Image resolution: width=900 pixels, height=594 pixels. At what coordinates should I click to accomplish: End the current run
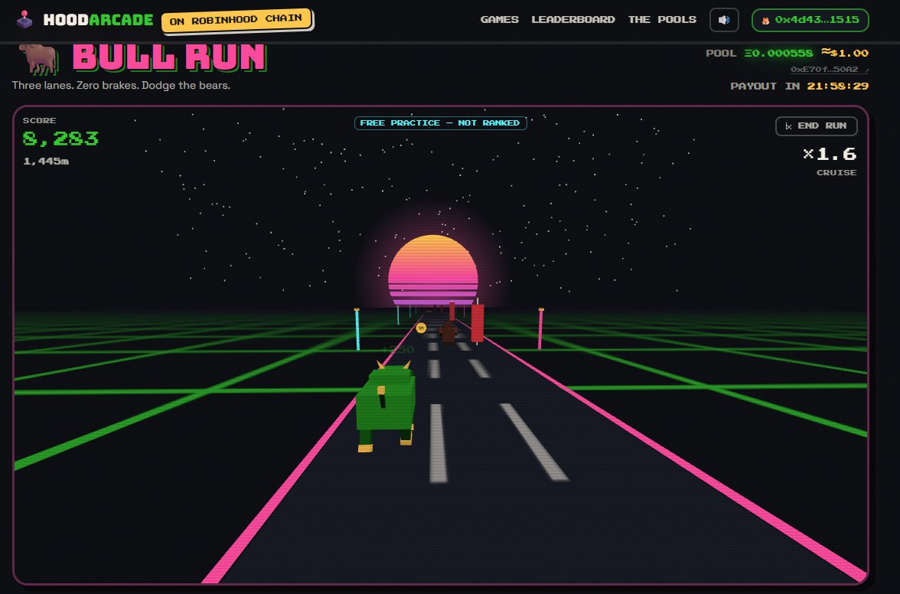click(x=816, y=126)
